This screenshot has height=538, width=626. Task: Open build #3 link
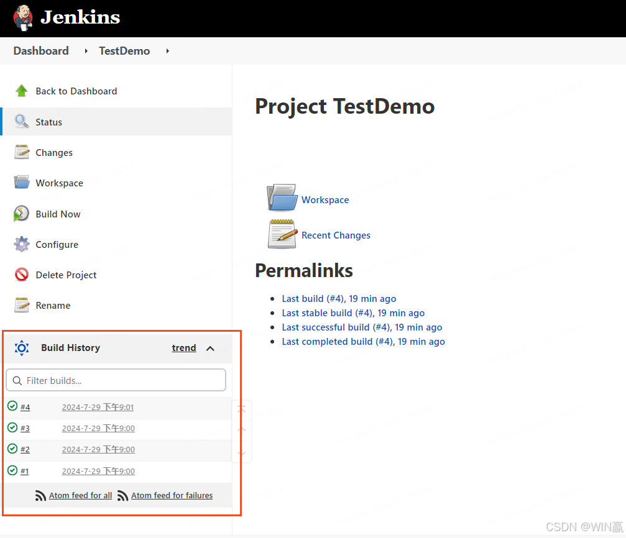[x=25, y=428]
